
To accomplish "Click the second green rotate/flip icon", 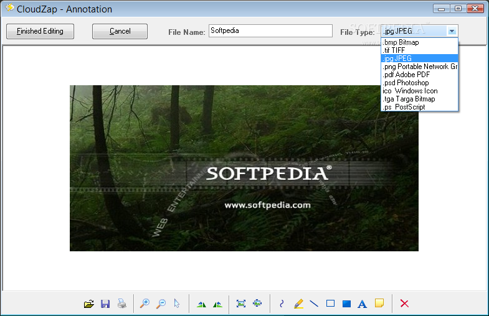I will (x=217, y=304).
